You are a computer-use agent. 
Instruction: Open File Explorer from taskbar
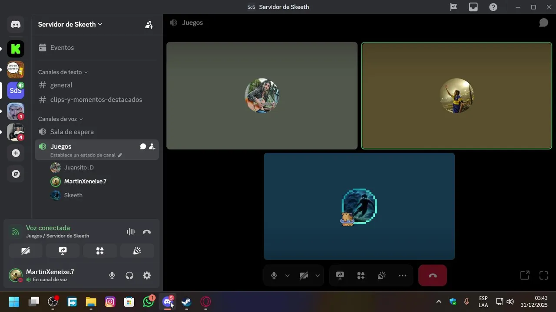[x=91, y=302]
